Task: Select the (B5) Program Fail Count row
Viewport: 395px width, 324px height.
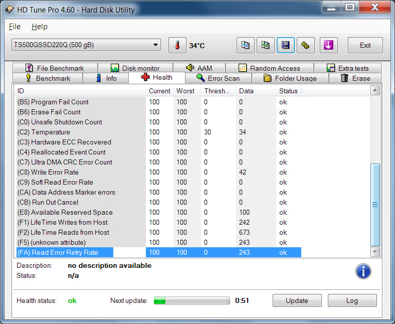Action: (x=159, y=102)
